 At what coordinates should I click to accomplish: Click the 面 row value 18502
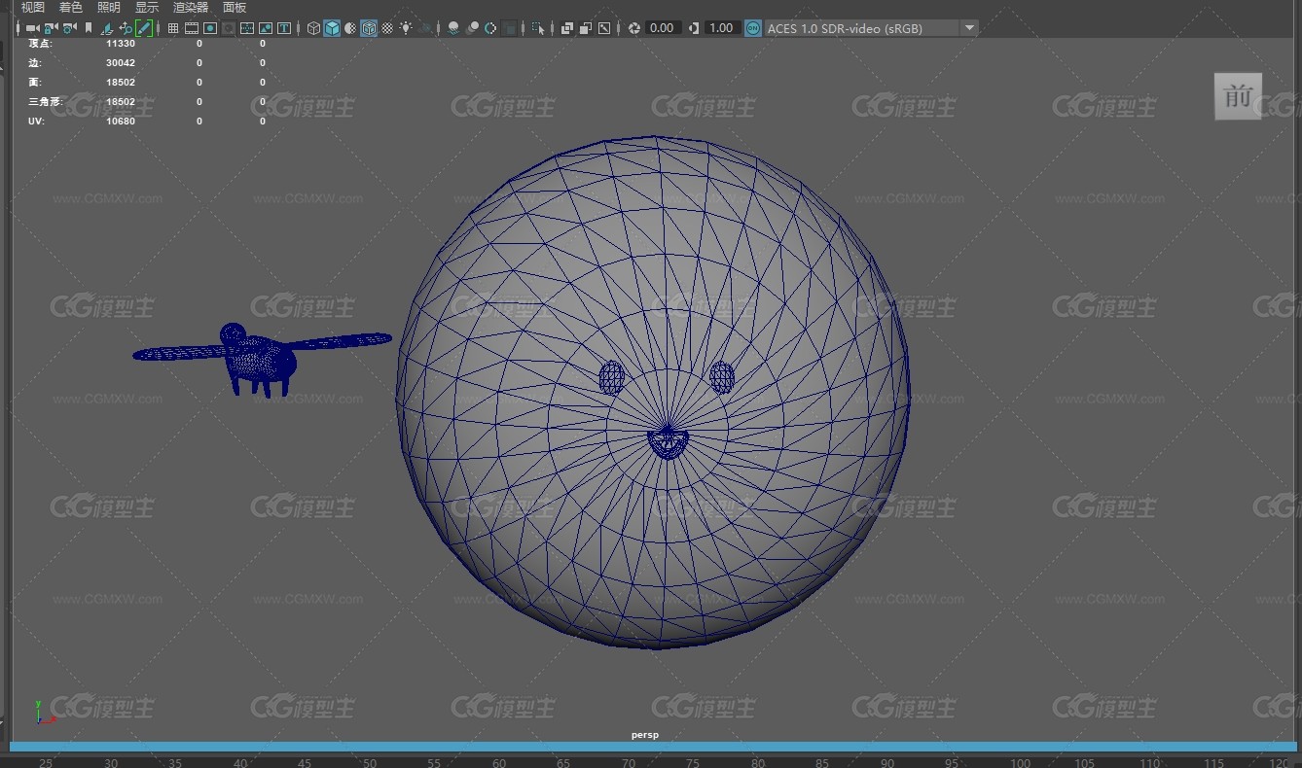coord(121,83)
